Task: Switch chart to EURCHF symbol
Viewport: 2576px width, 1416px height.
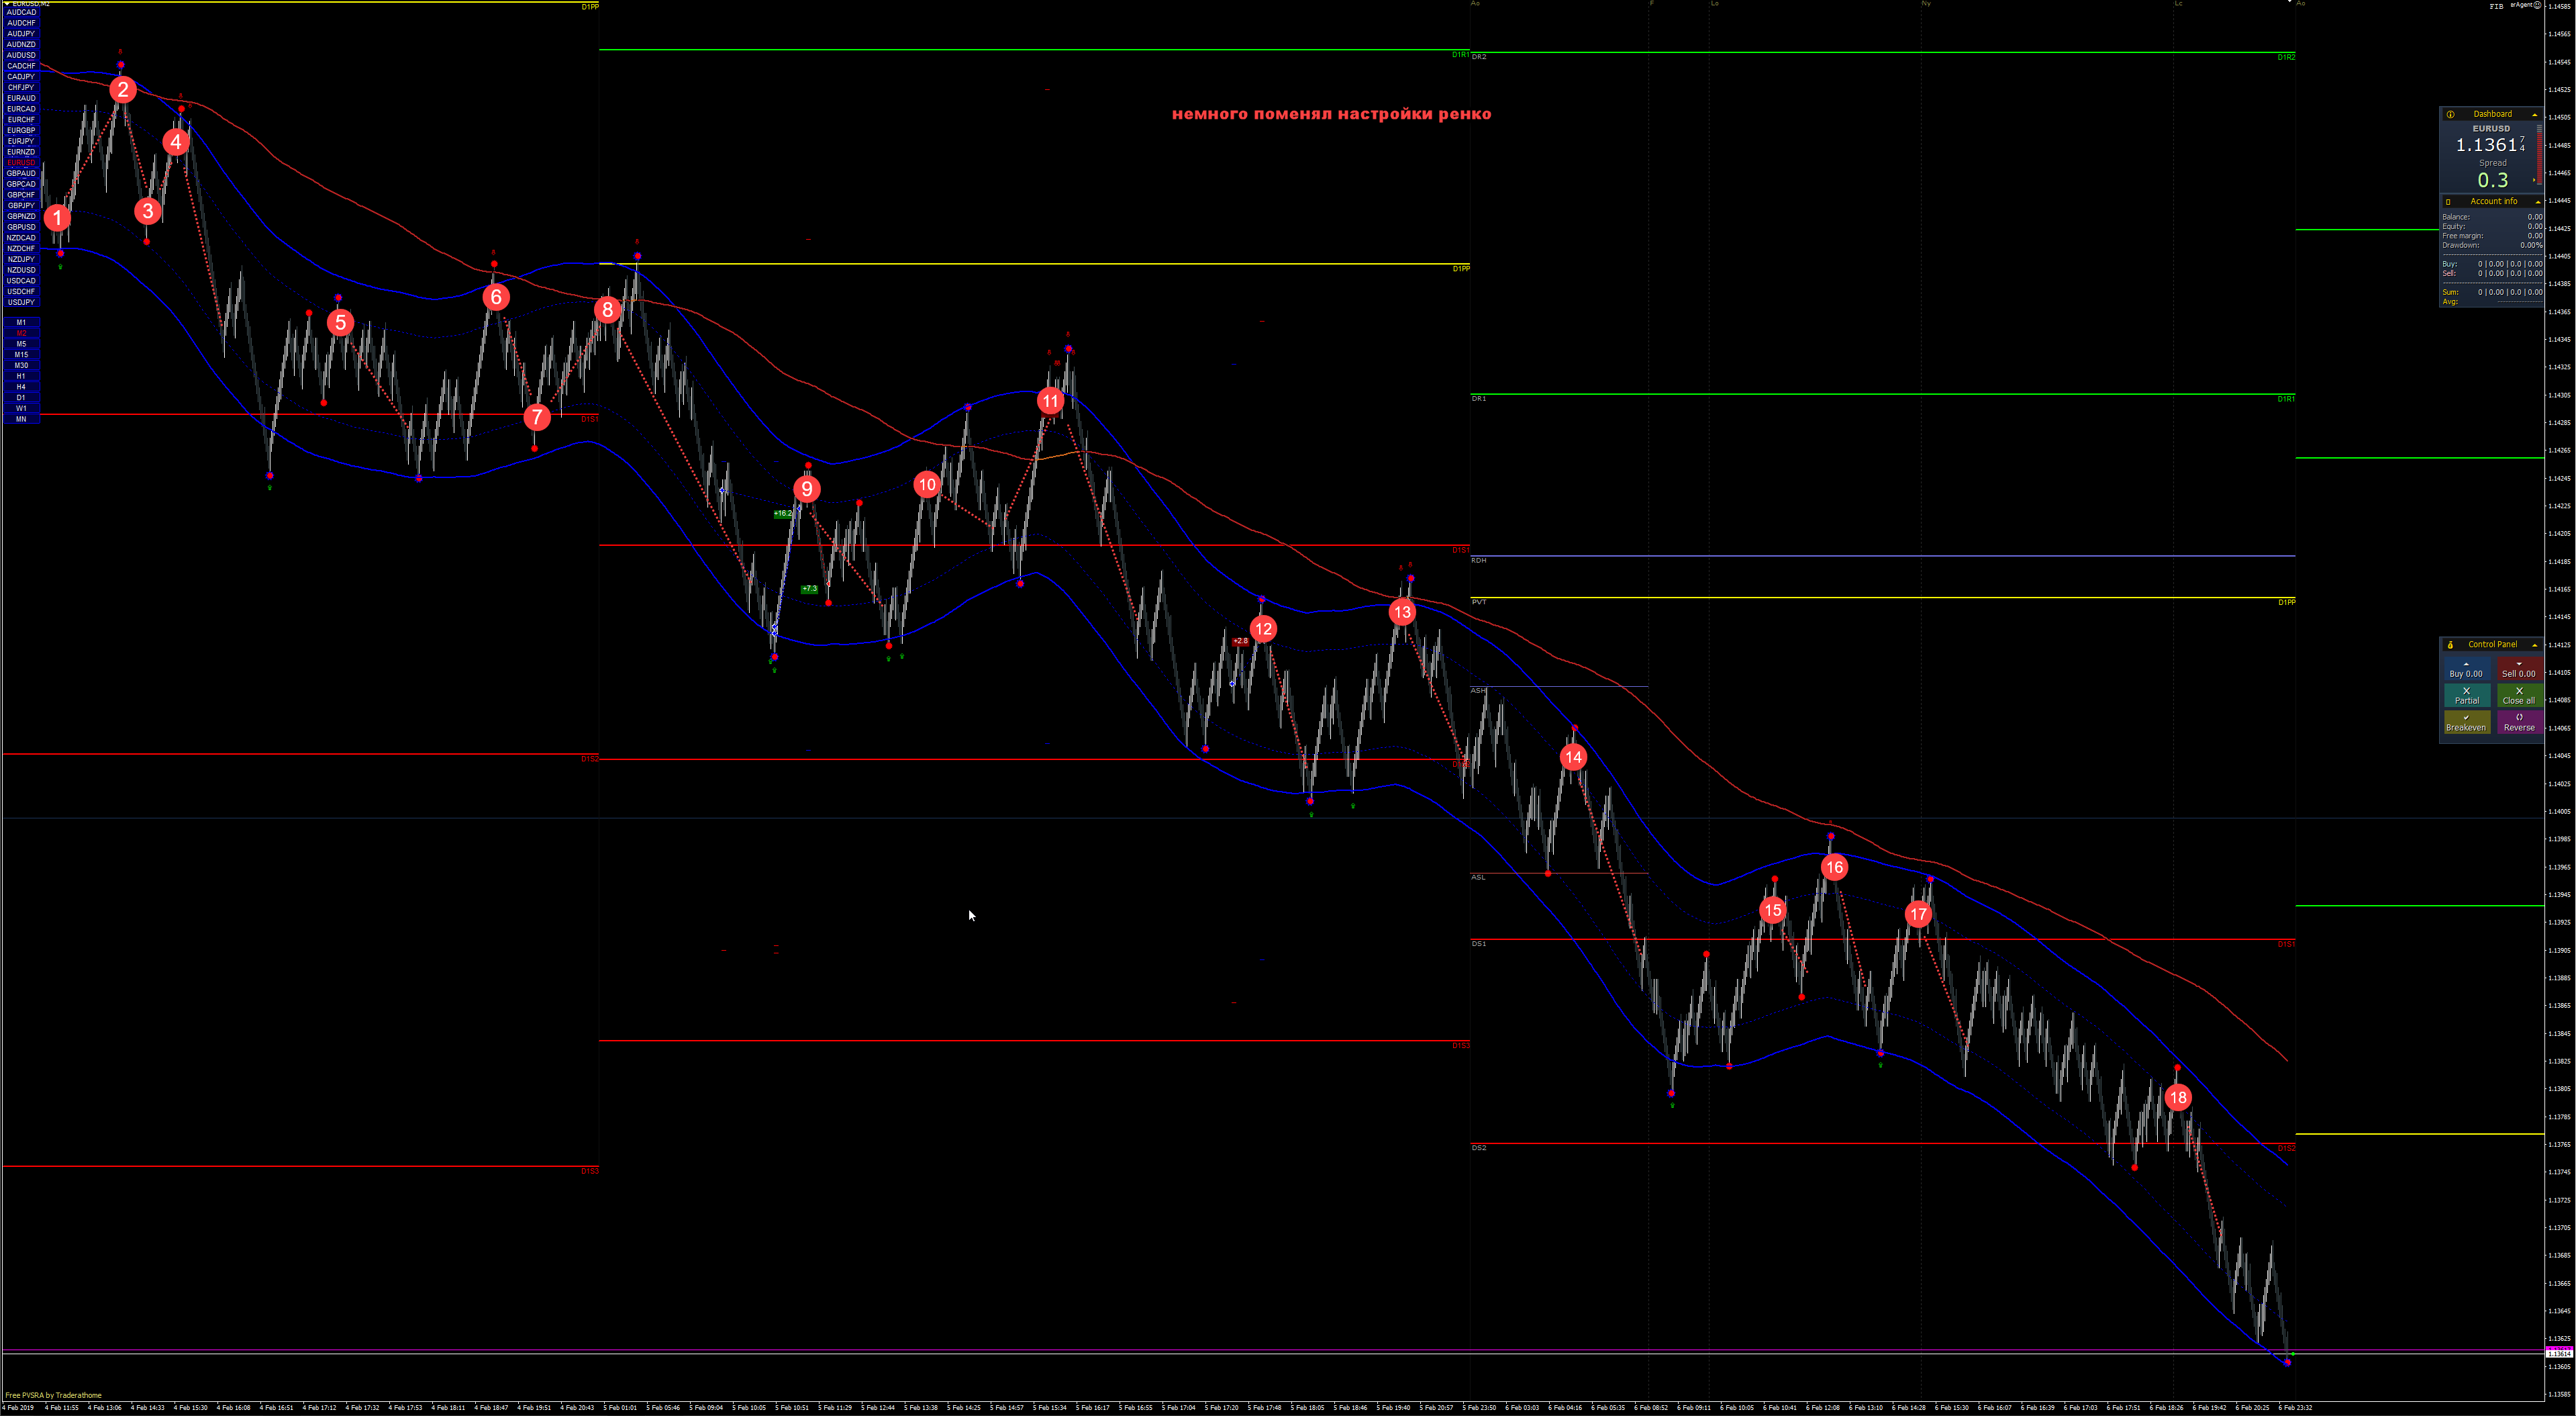Action: pyautogui.click(x=21, y=120)
